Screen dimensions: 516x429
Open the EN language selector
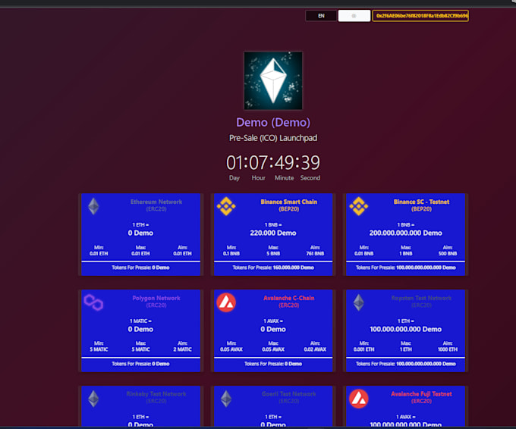tap(321, 15)
